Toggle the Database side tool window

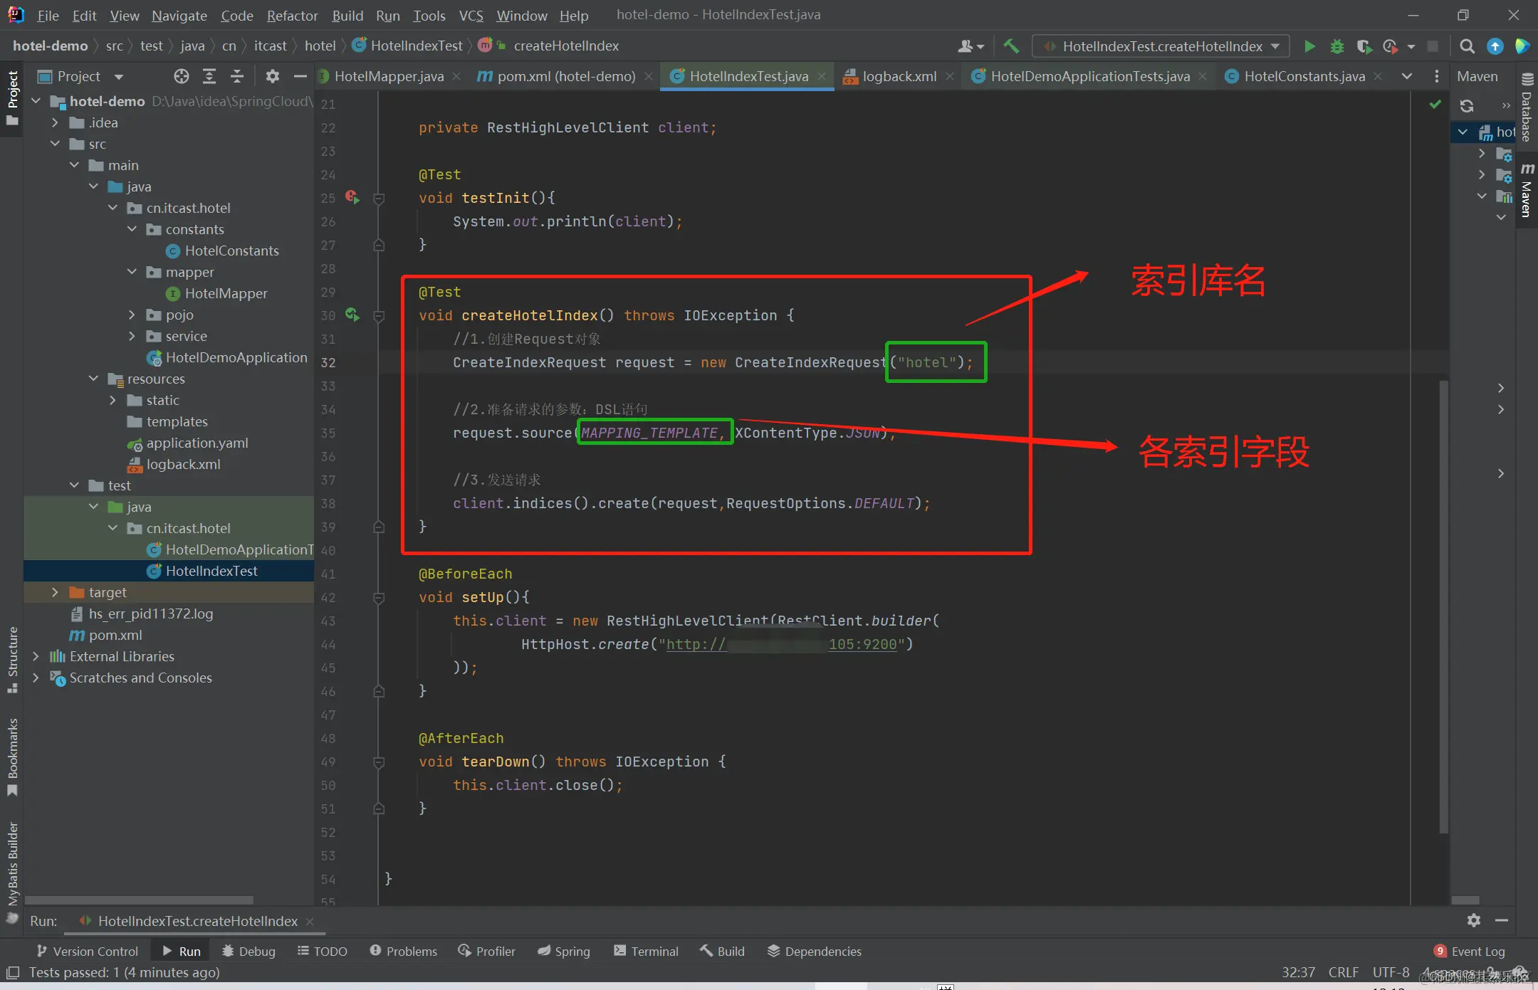click(x=1527, y=110)
